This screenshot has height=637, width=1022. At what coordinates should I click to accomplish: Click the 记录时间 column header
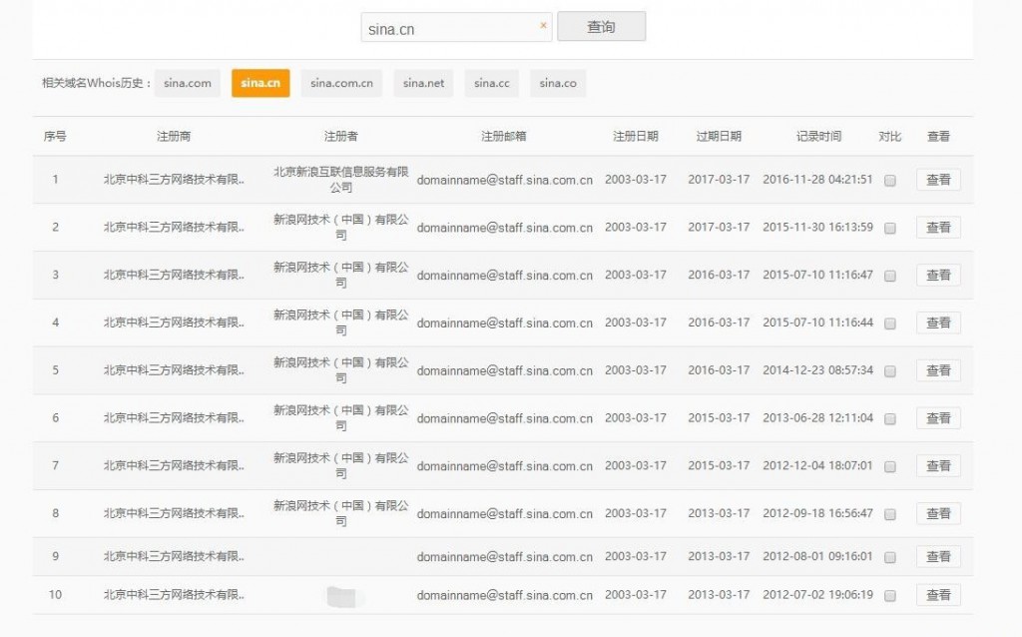point(818,136)
